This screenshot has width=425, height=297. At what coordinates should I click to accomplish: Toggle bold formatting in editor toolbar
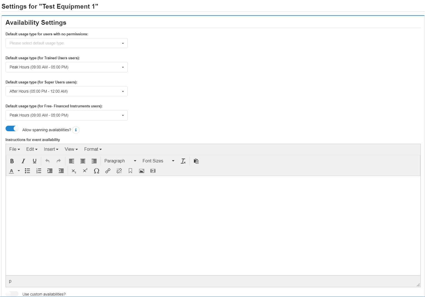12,161
